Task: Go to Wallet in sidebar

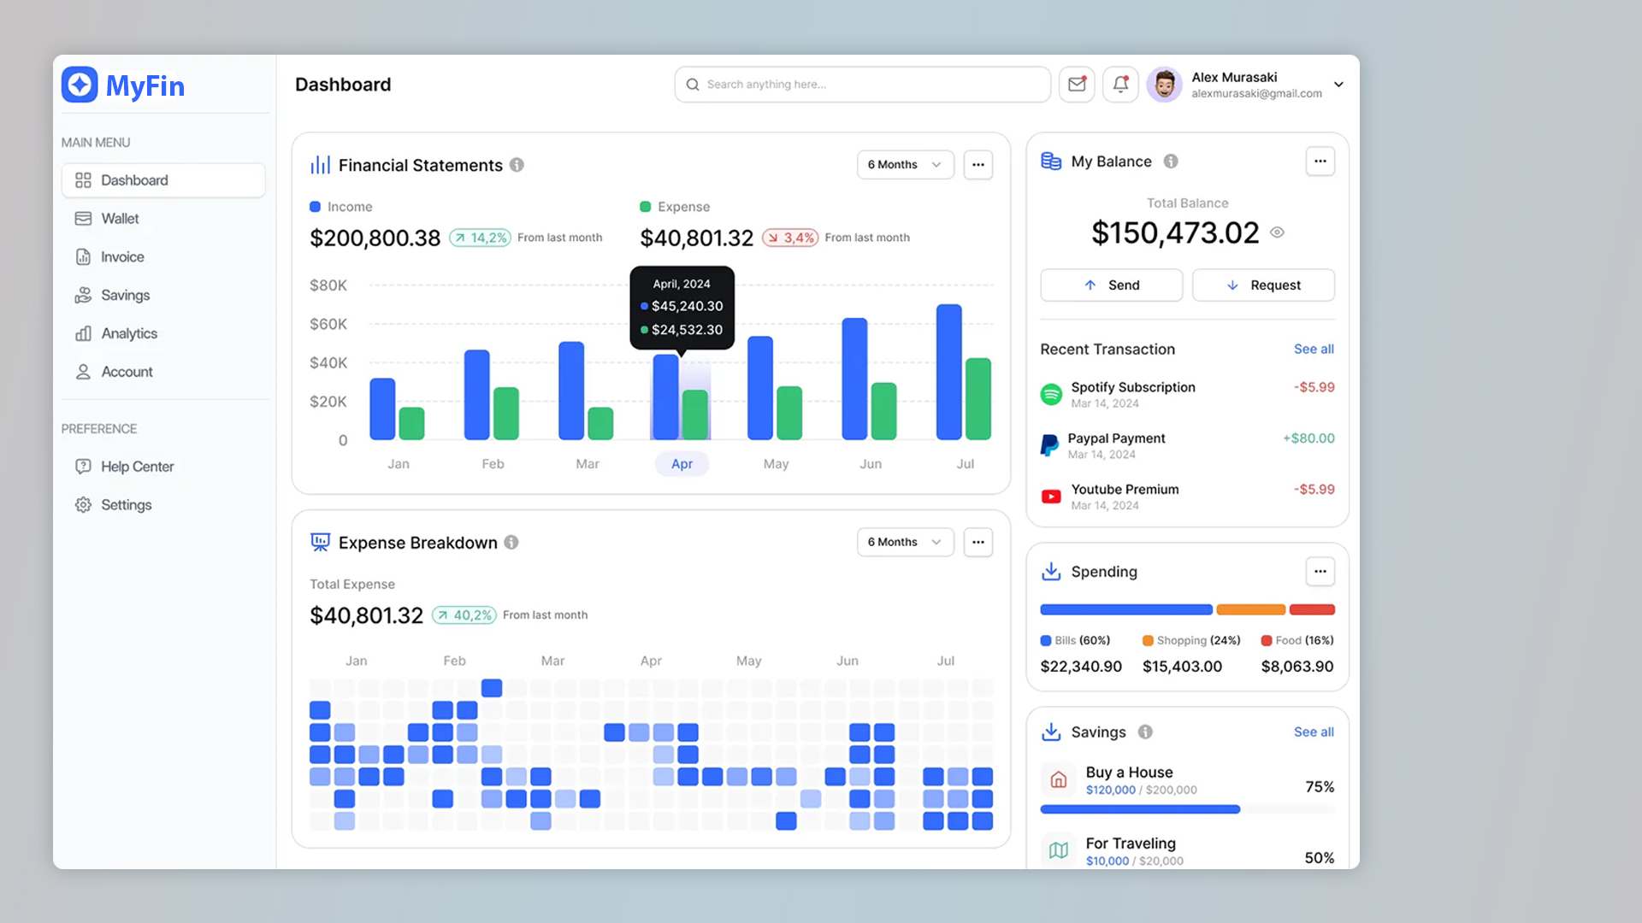Action: (120, 219)
